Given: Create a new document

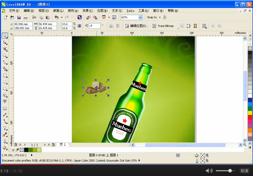Looking at the screenshot, I should pos(6,17).
